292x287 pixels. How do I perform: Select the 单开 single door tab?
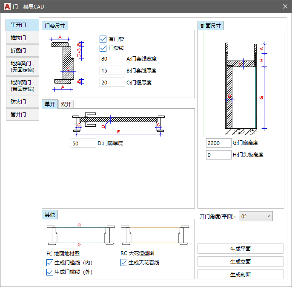point(50,104)
